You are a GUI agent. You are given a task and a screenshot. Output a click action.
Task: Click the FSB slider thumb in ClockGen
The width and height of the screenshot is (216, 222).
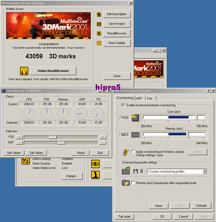[x=53, y=137]
